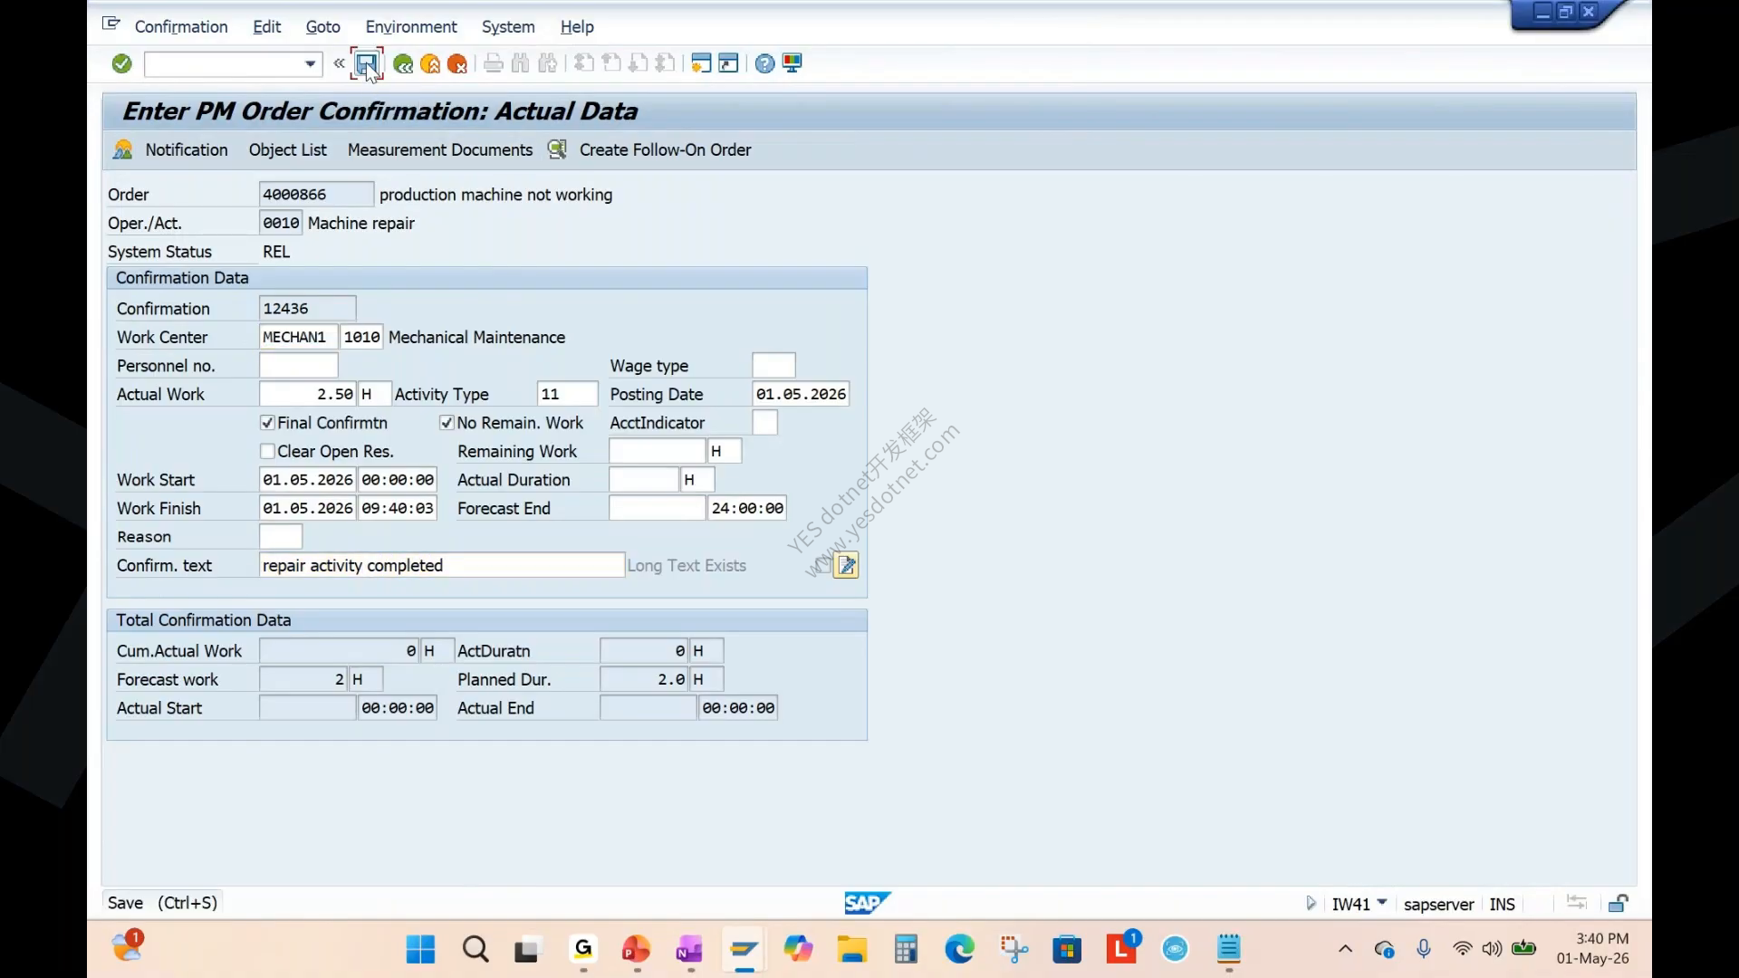Open the Help question mark icon

tap(764, 63)
